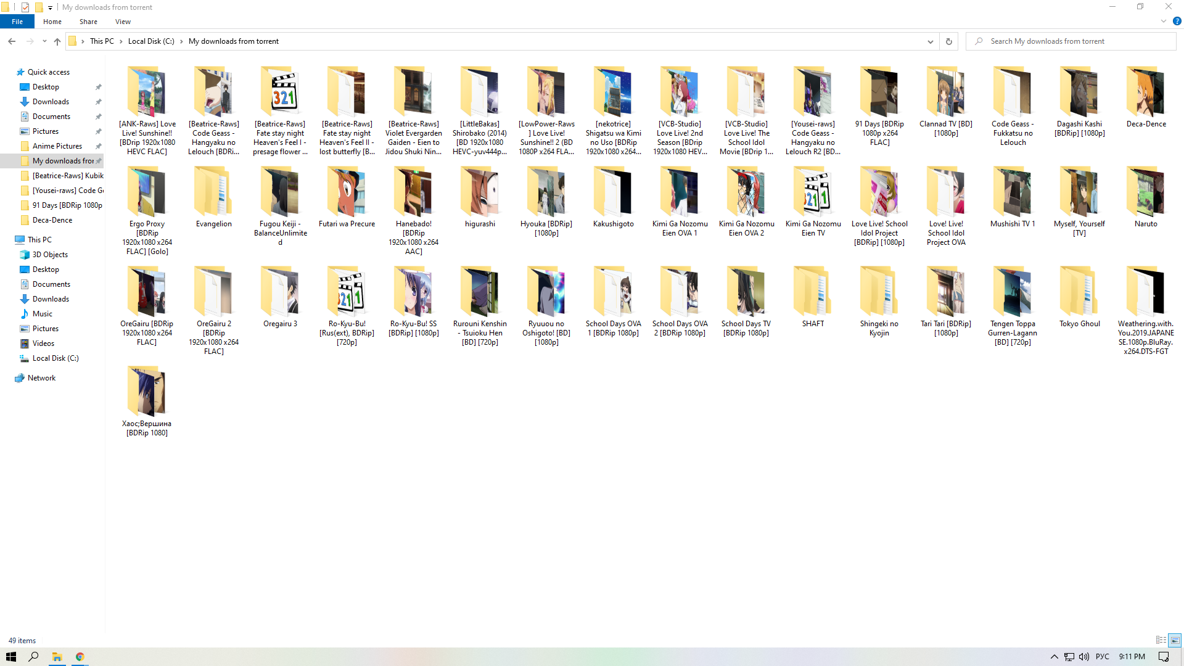Open the Action Center notification icon
Image resolution: width=1184 pixels, height=666 pixels.
tap(1163, 657)
